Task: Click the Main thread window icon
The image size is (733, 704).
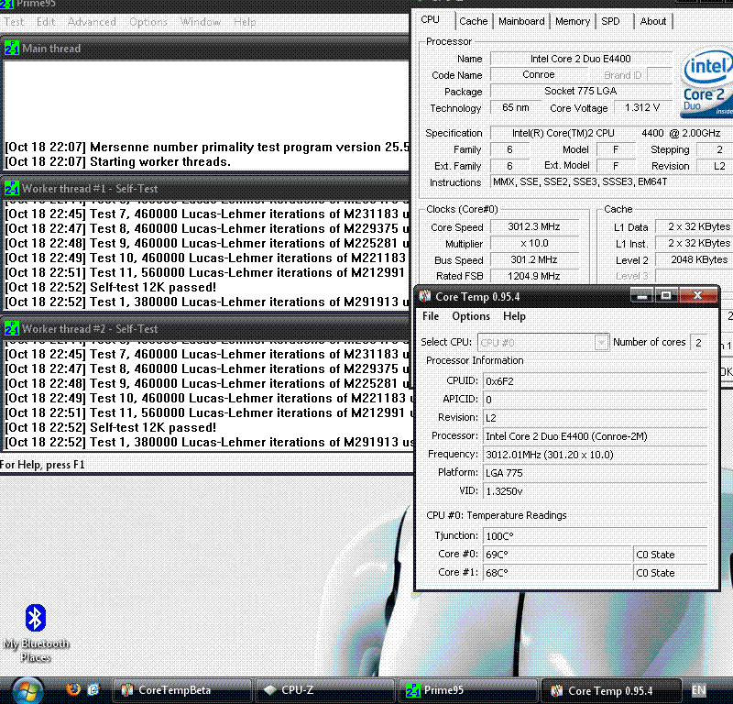Action: click(x=11, y=49)
